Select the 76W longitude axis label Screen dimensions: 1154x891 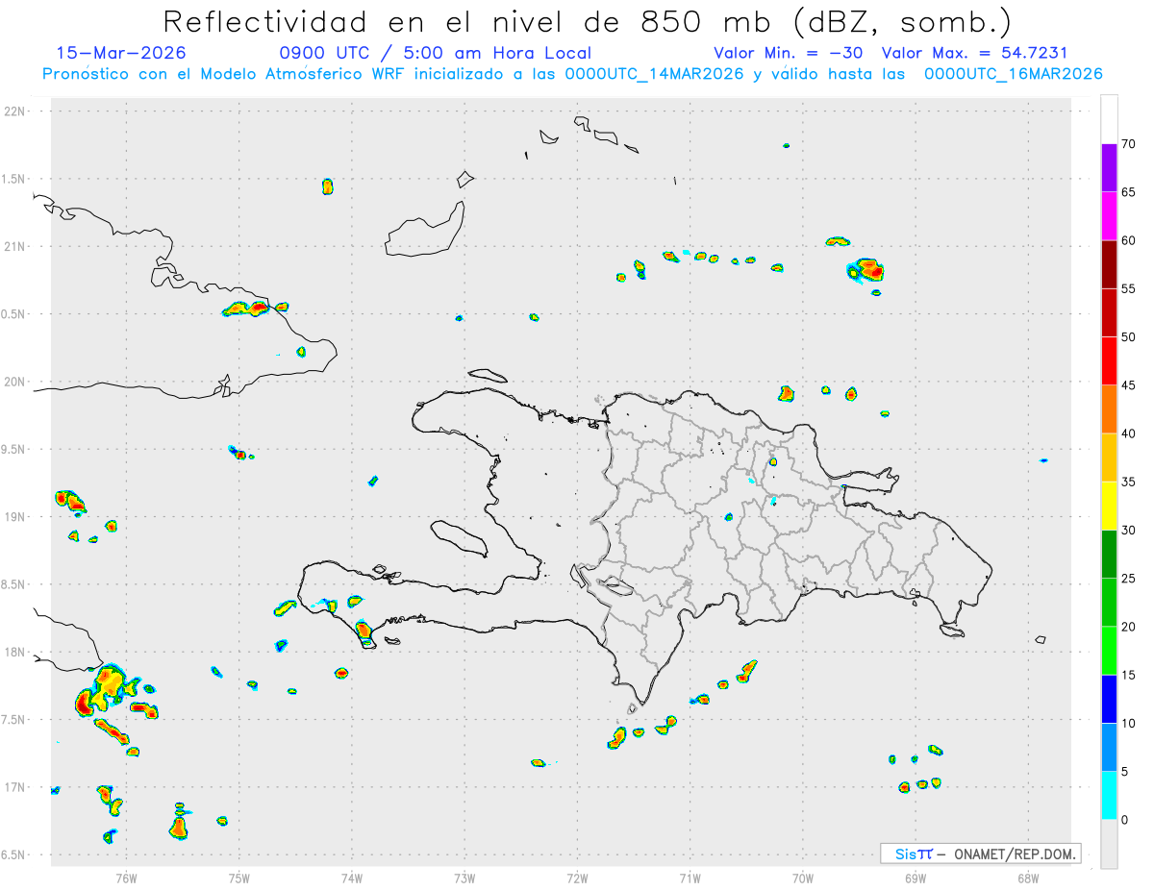tap(126, 878)
